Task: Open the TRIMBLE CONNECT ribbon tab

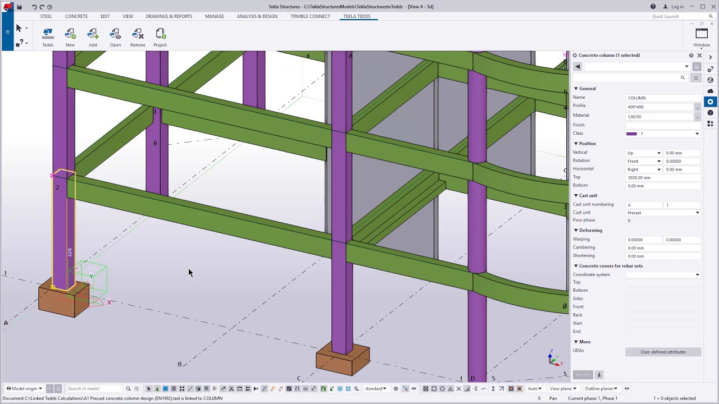Action: [310, 16]
